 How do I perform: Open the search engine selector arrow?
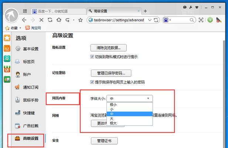coord(170,20)
